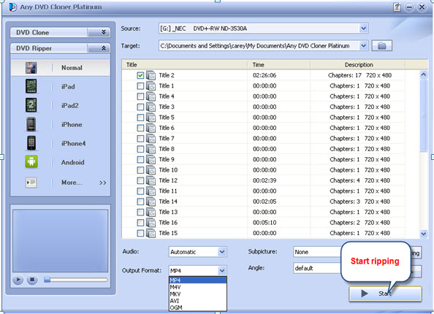The image size is (434, 314).
Task: Select the Normal ripping profile icon
Action: point(31,68)
